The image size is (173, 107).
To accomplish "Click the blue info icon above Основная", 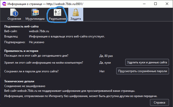I will point(14,13).
